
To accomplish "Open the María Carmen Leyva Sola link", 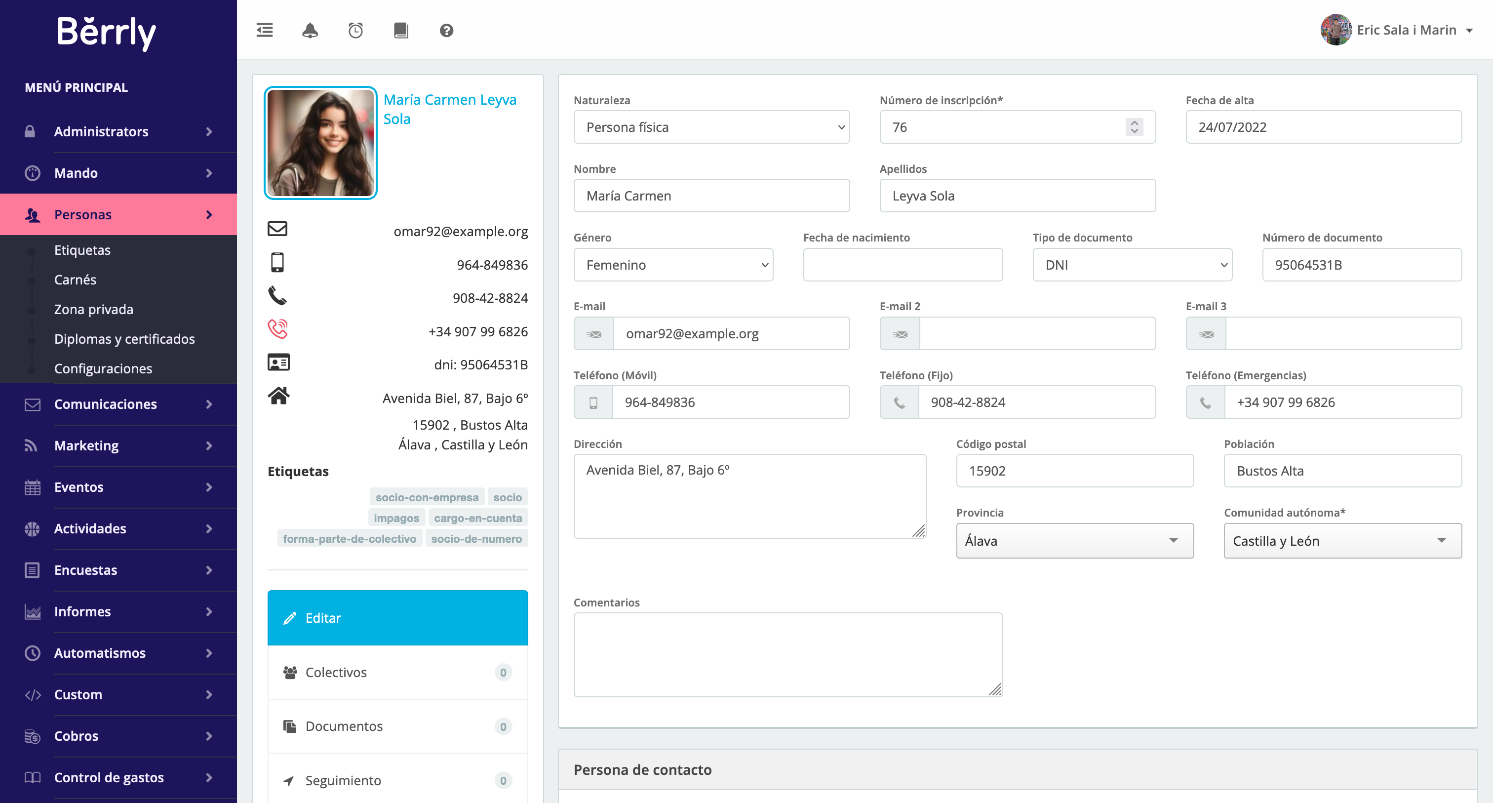I will pos(450,109).
